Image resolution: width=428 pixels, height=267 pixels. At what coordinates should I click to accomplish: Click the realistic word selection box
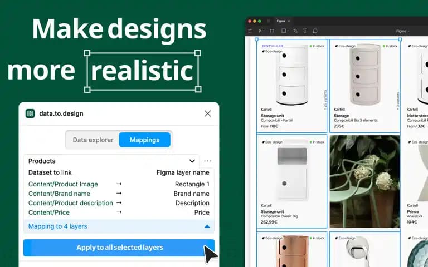142,71
